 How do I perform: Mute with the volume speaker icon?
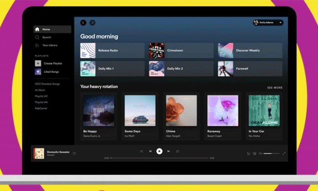260,153
